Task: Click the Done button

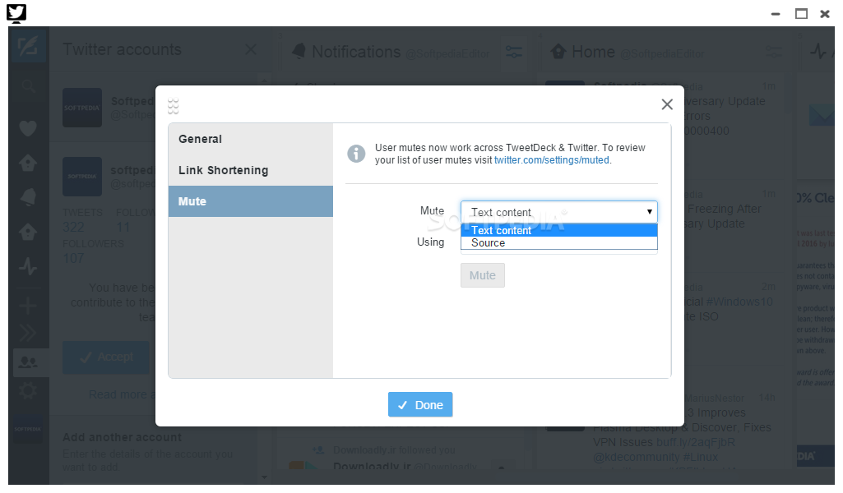Action: [420, 404]
